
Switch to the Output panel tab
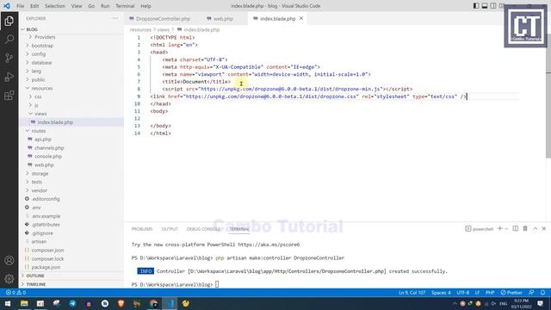170,229
